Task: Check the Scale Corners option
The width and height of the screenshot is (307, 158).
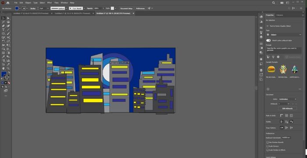Action: click(268, 146)
